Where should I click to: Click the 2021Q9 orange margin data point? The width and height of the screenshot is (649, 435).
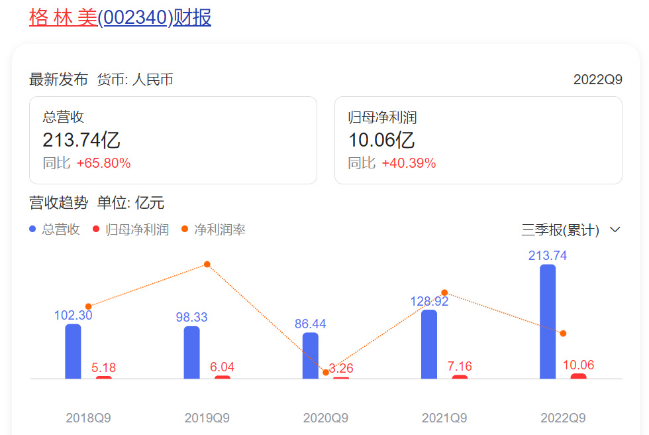[x=444, y=292]
